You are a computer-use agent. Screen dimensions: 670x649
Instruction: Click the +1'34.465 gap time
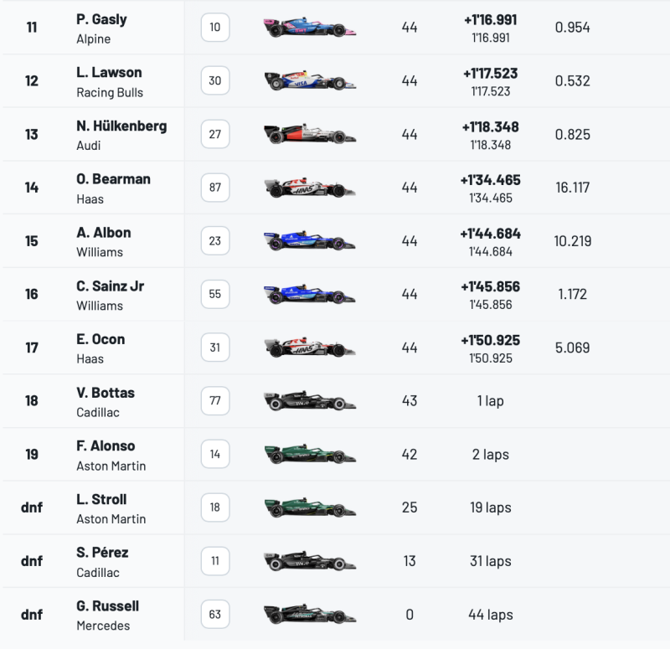(491, 180)
